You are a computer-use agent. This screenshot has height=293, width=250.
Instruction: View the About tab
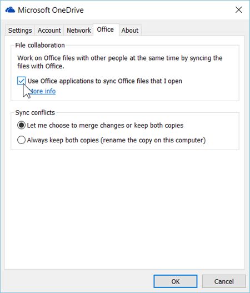(x=130, y=30)
